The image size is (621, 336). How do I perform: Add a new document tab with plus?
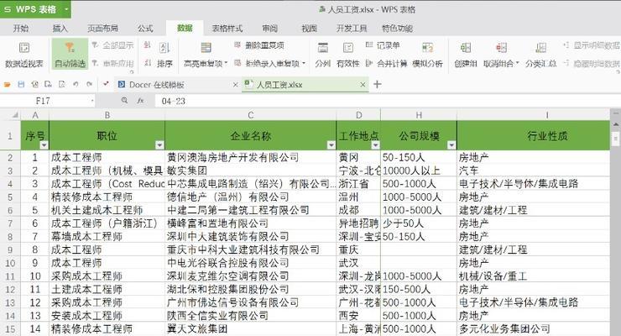coord(377,84)
